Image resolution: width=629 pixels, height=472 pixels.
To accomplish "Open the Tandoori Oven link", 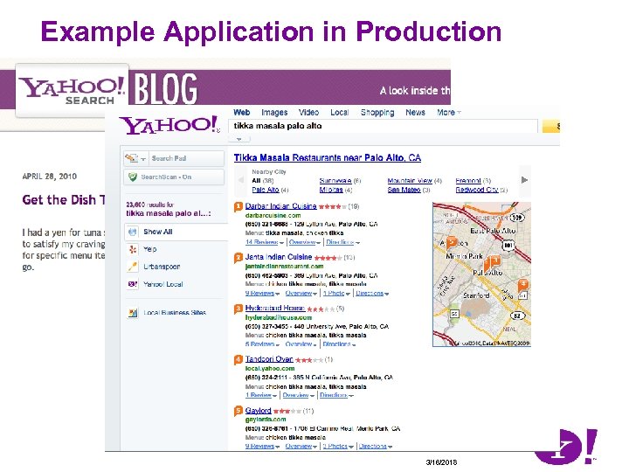I will tap(269, 359).
